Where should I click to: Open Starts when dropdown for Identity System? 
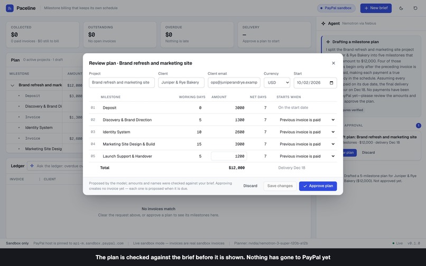(x=307, y=132)
